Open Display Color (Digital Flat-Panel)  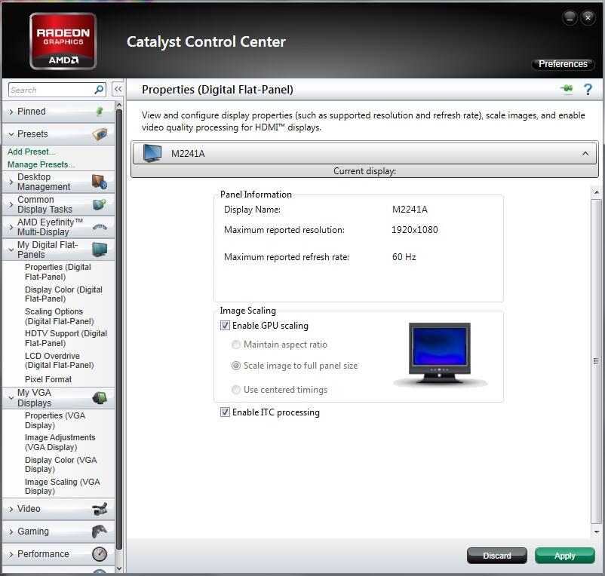point(63,294)
